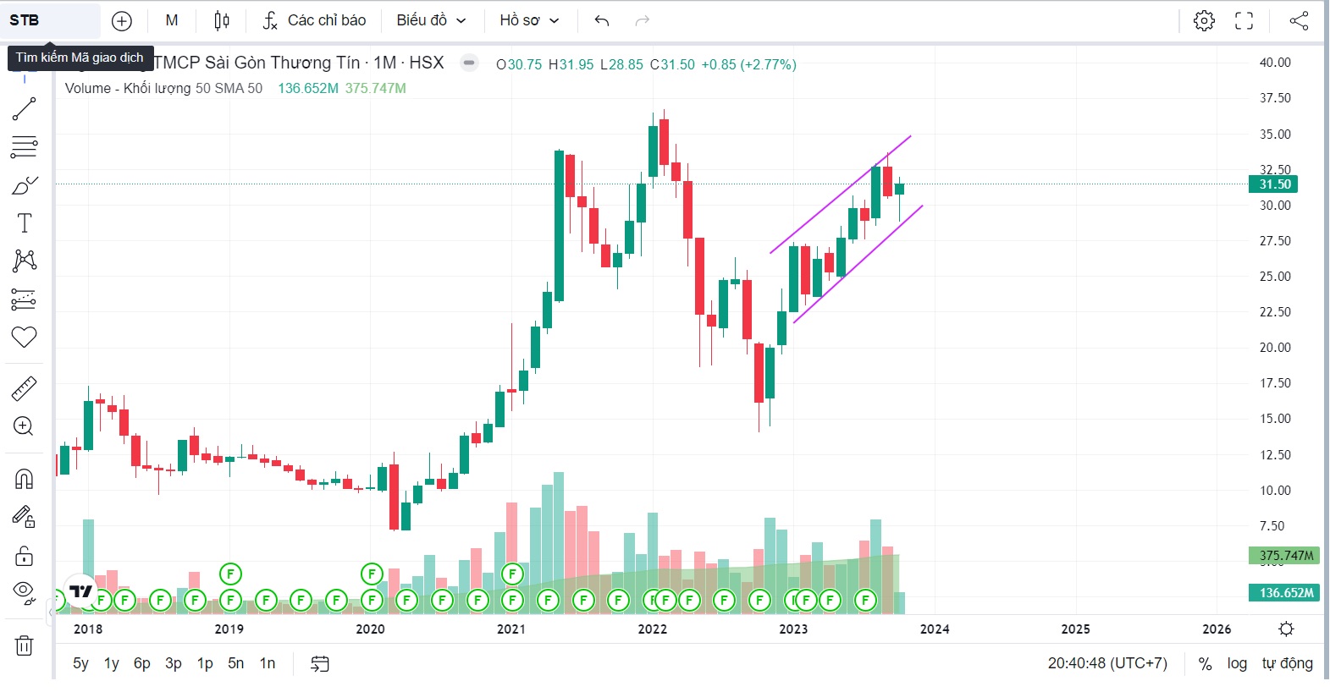This screenshot has height=692, width=1330.
Task: Click the current price label 31.50
Action: (x=1273, y=184)
